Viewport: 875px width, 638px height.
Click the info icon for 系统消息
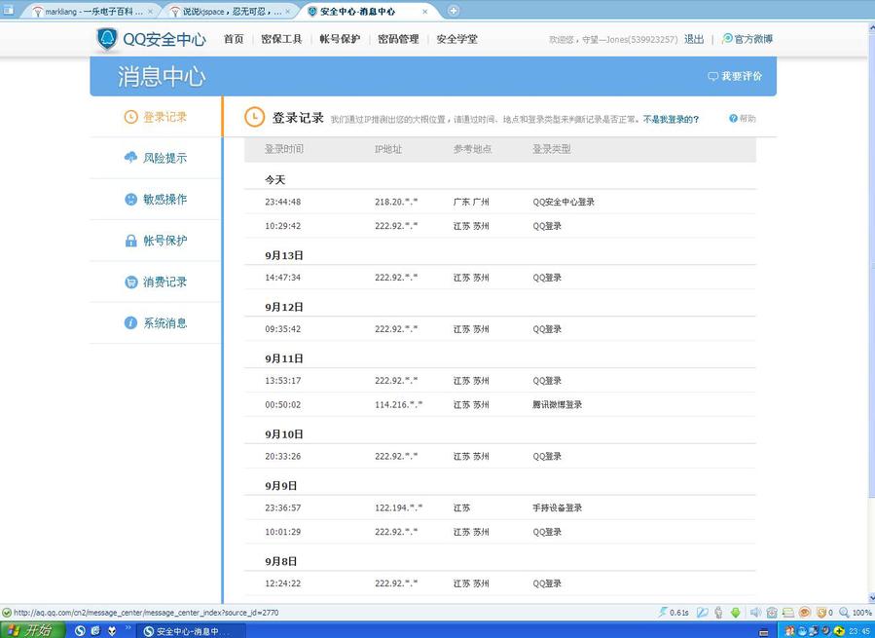click(x=130, y=323)
